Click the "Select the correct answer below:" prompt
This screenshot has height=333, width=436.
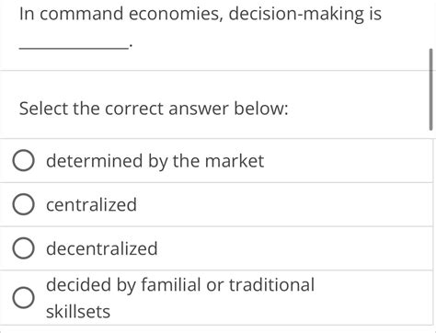point(154,109)
